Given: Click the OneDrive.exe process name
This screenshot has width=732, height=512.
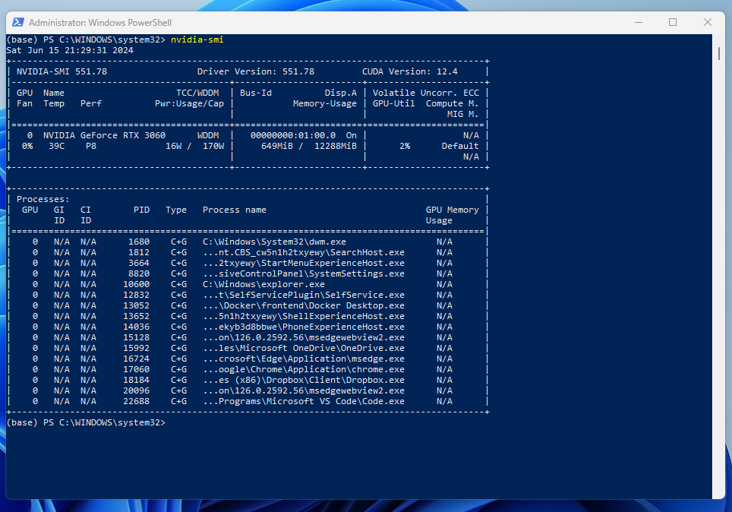Looking at the screenshot, I should coord(304,349).
